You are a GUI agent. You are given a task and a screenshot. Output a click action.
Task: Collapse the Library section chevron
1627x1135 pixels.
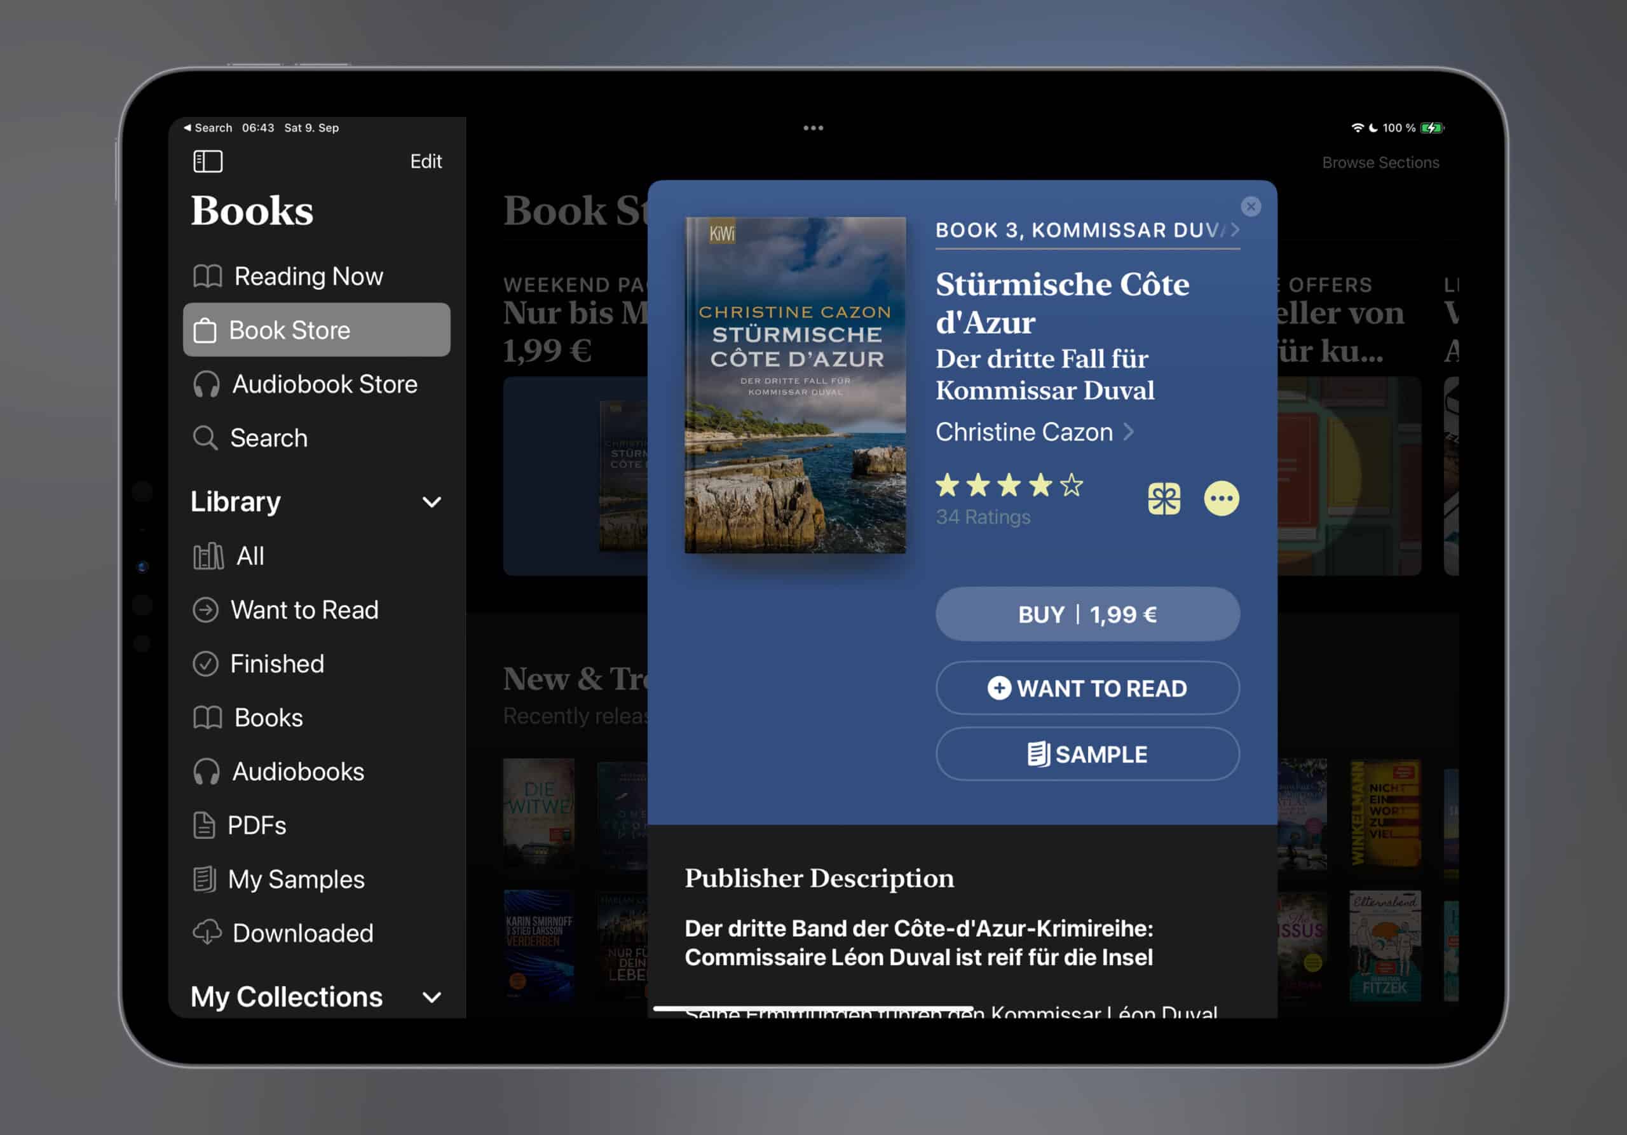tap(432, 502)
